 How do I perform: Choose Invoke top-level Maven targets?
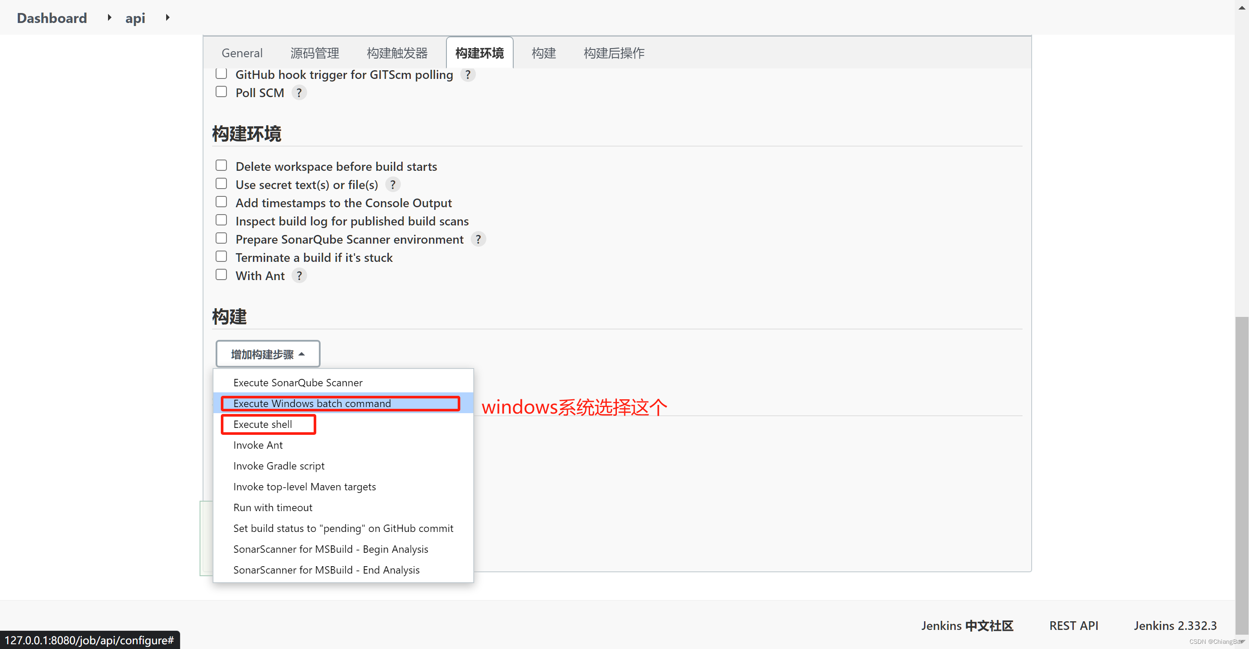click(x=343, y=486)
